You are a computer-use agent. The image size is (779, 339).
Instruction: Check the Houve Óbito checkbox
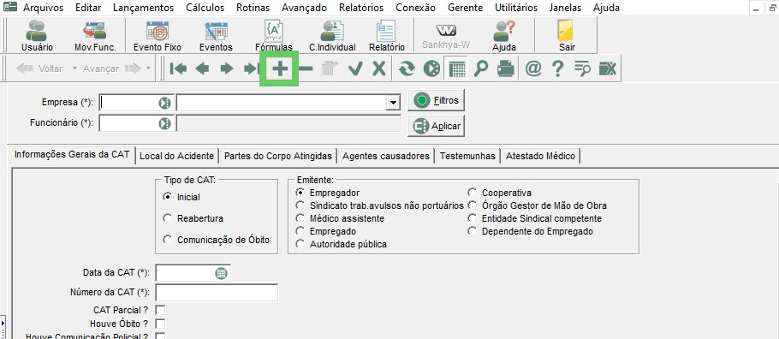[x=160, y=324]
